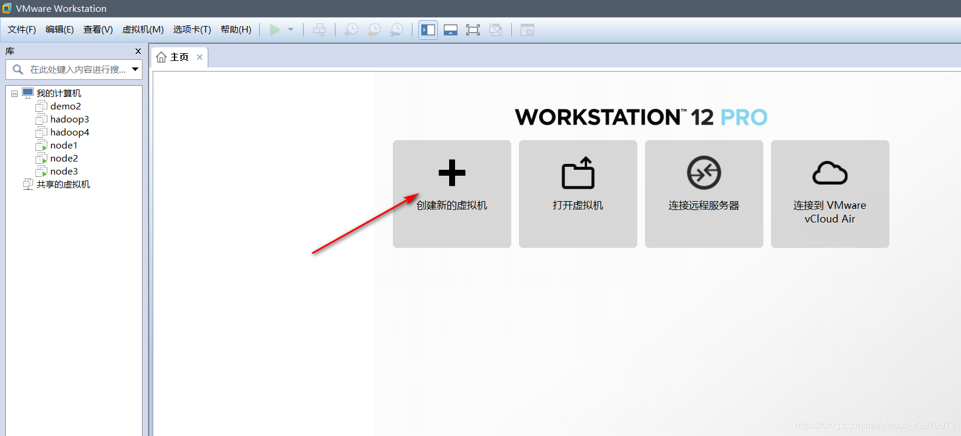Click the 创建新的虚拟机 tile
The height and width of the screenshot is (436, 961).
pyautogui.click(x=452, y=194)
